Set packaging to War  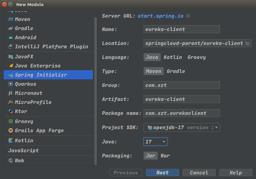click(x=165, y=156)
